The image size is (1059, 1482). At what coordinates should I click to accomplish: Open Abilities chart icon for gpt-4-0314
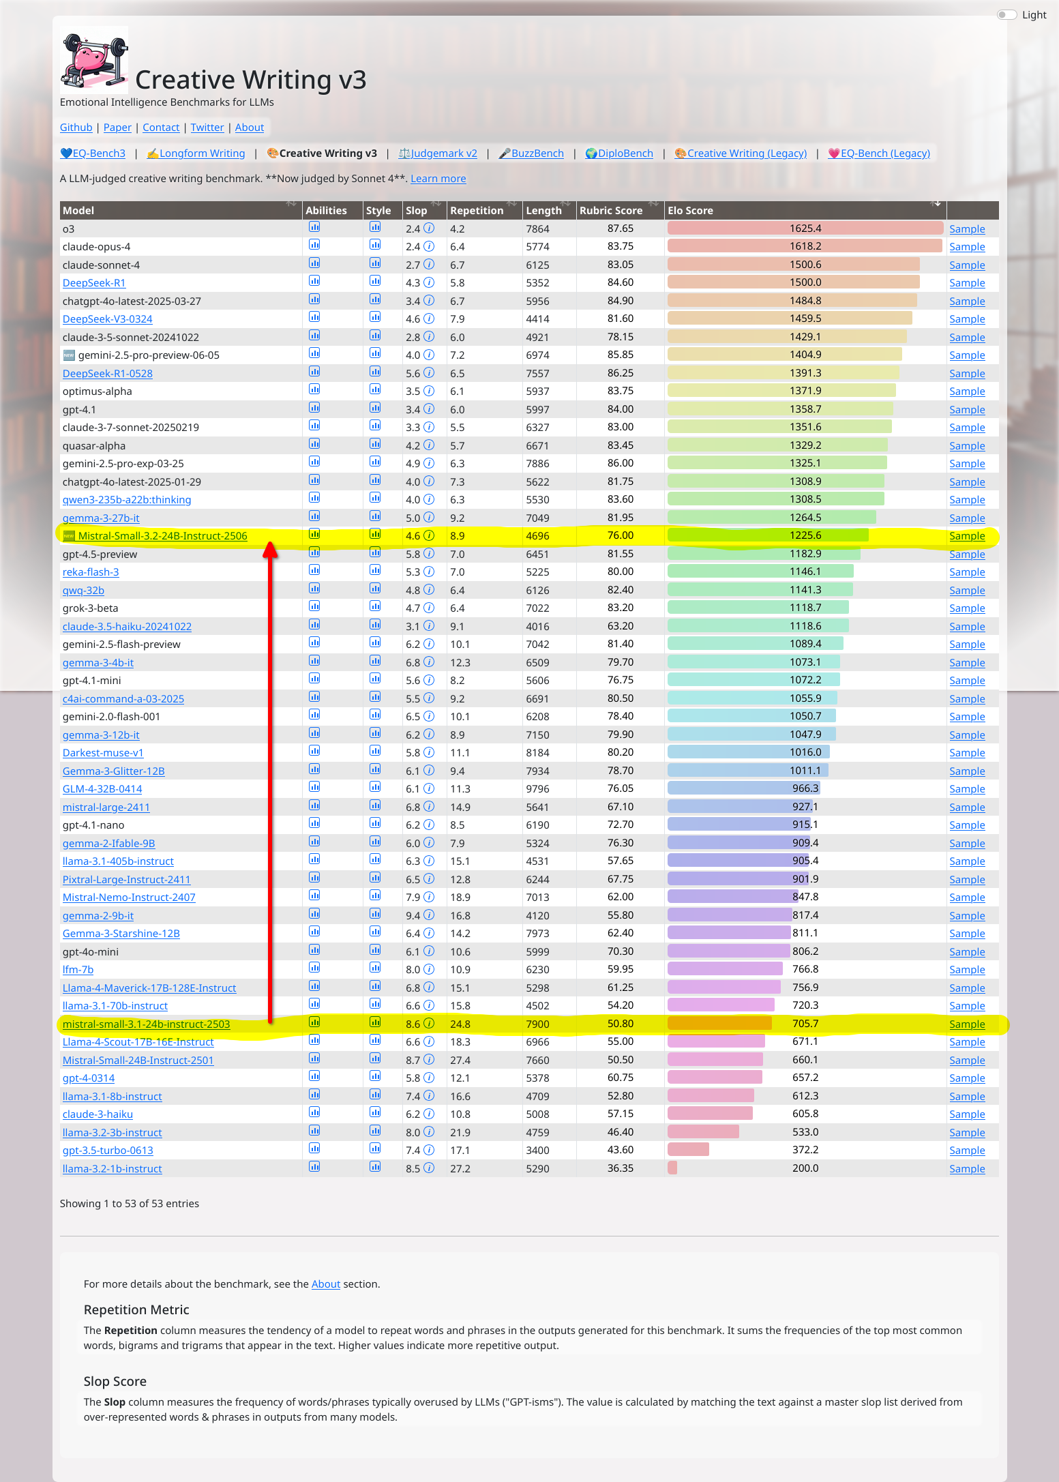[x=314, y=1076]
